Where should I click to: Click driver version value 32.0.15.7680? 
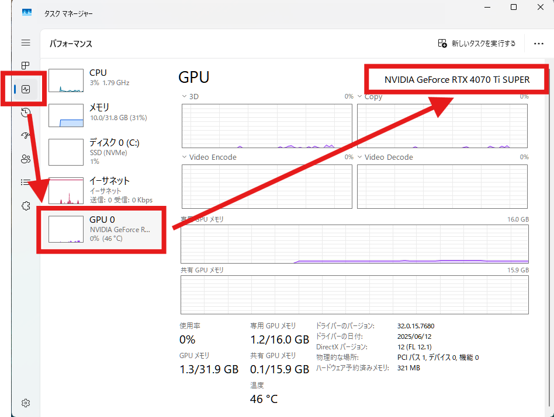[x=415, y=326]
